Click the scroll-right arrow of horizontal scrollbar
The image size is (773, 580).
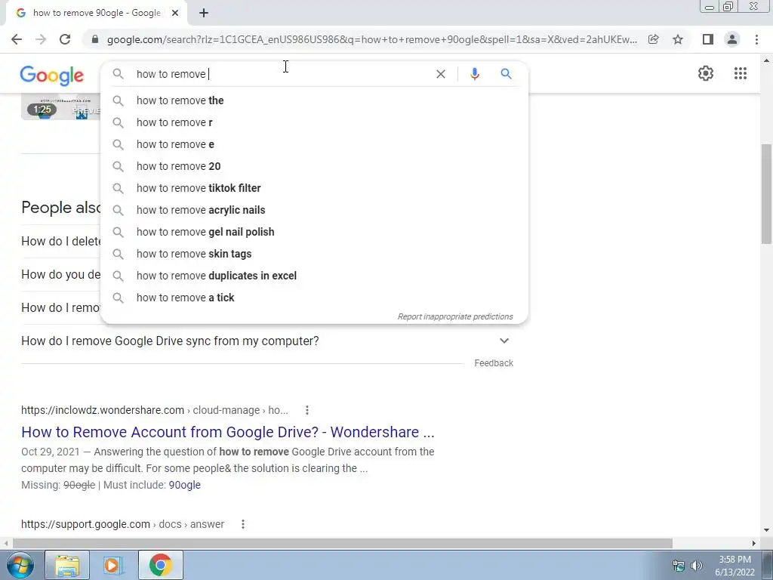point(754,543)
